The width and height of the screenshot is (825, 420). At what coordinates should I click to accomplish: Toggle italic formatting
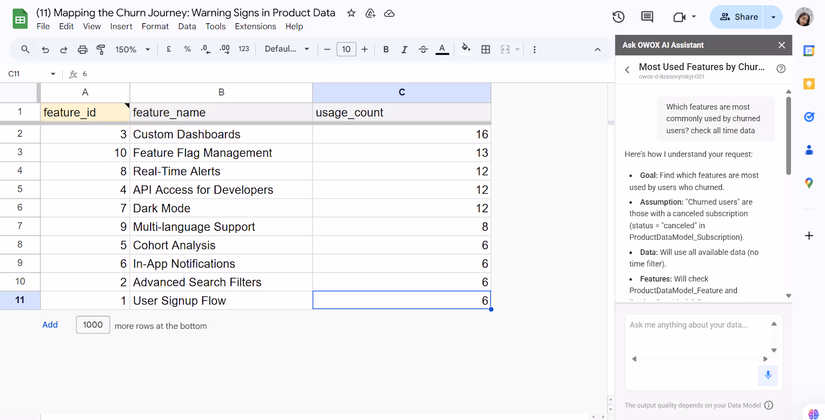coord(404,49)
